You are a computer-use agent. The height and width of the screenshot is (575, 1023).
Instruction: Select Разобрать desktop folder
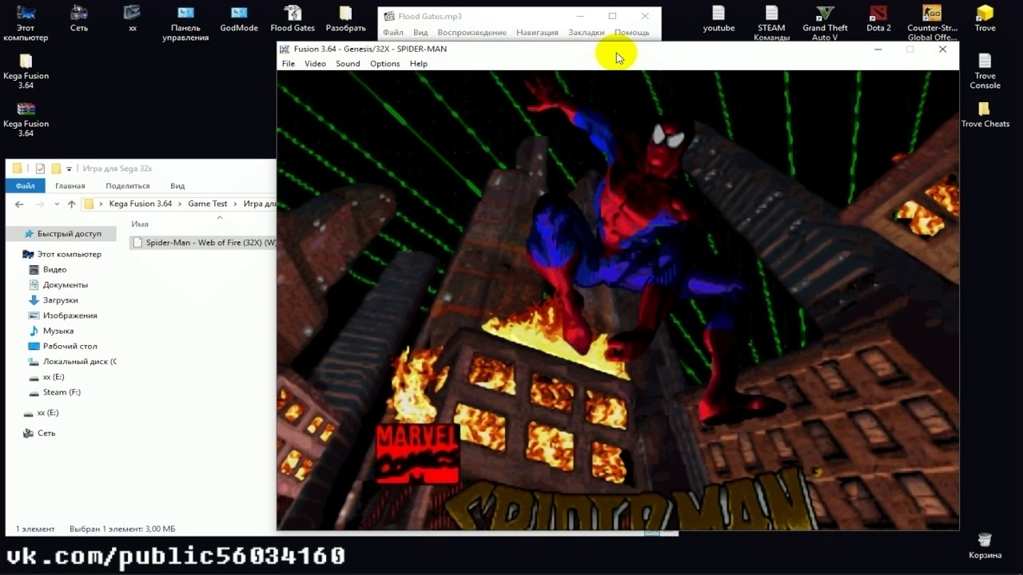click(x=345, y=19)
